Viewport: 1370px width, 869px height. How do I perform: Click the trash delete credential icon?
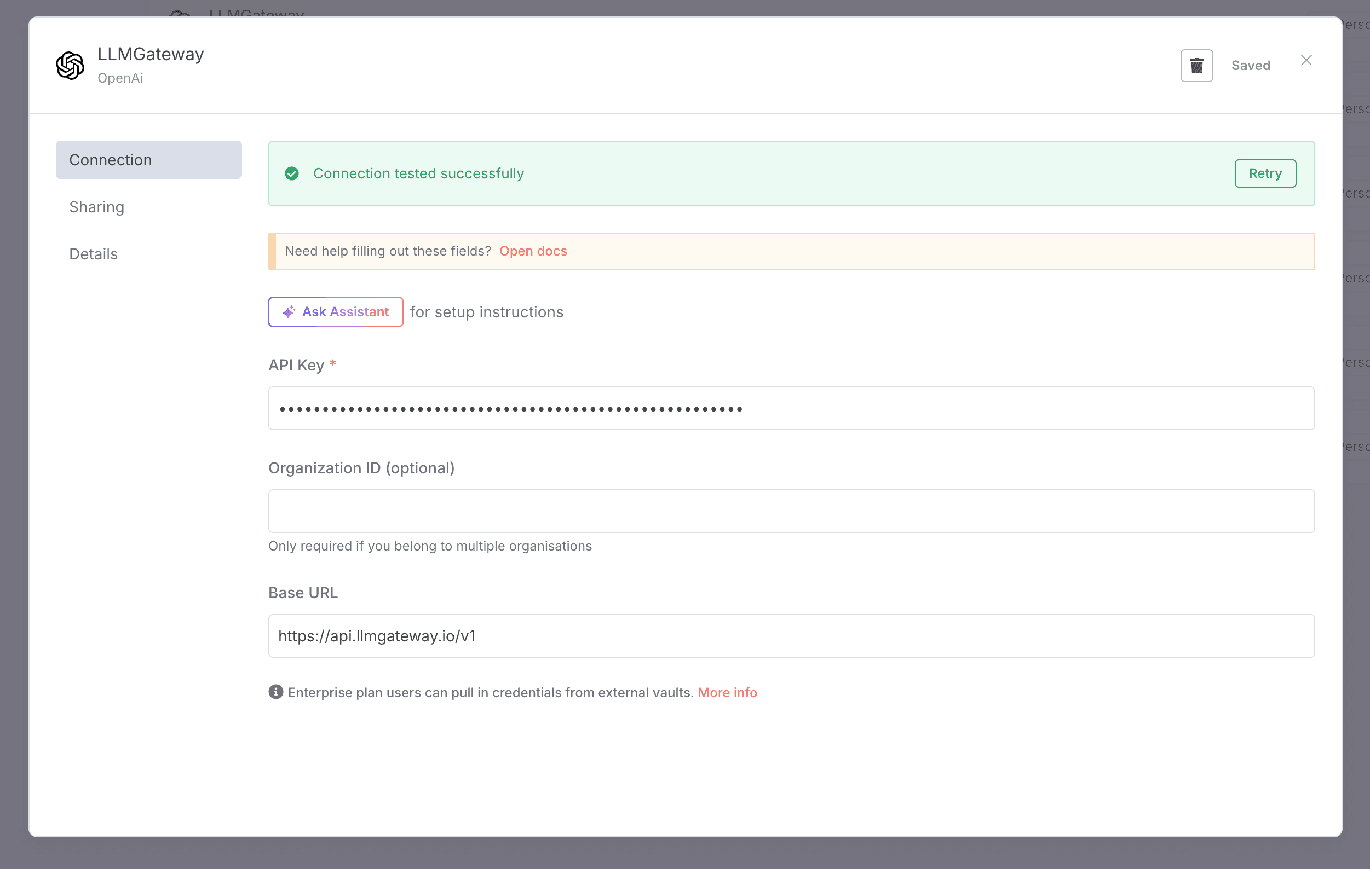pos(1196,66)
